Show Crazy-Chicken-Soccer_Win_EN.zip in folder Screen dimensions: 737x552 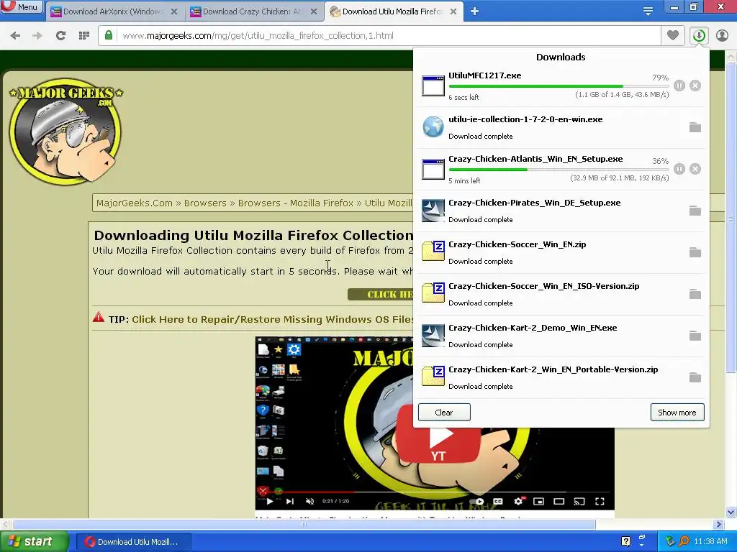point(695,252)
